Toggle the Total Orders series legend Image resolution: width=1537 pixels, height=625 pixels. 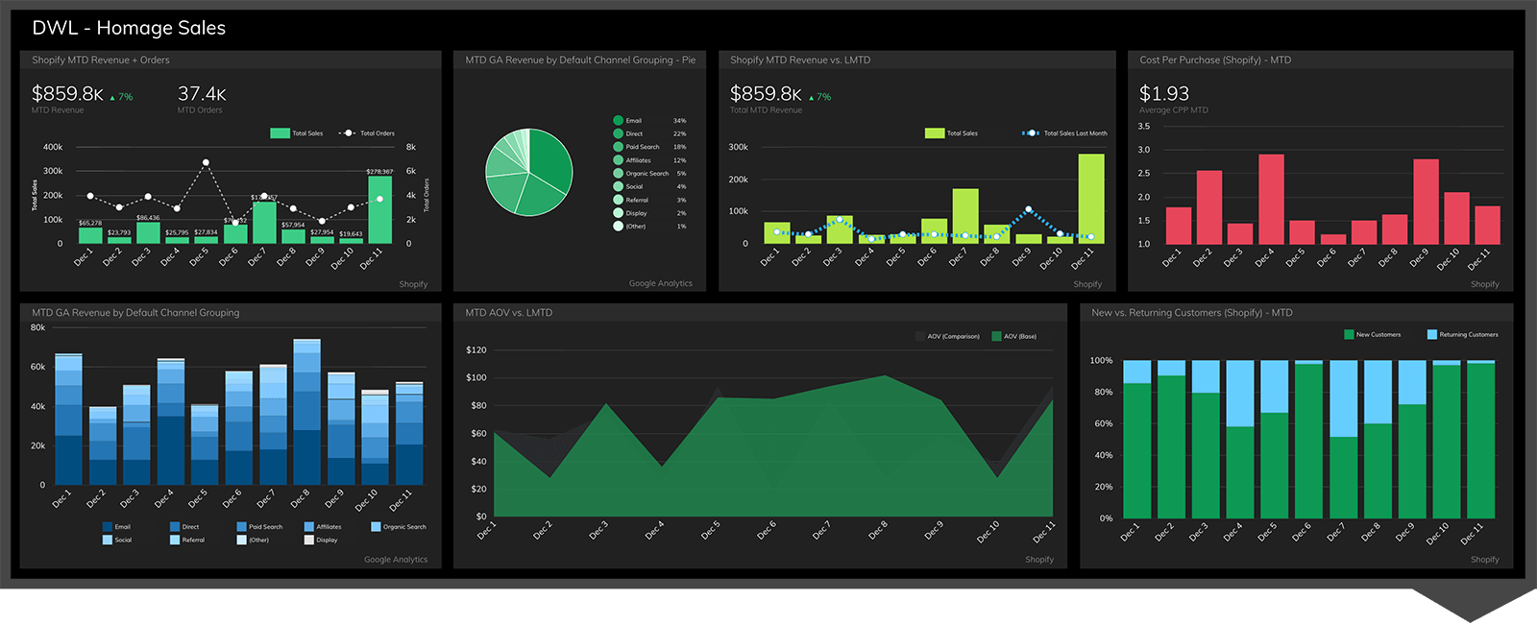(x=367, y=133)
